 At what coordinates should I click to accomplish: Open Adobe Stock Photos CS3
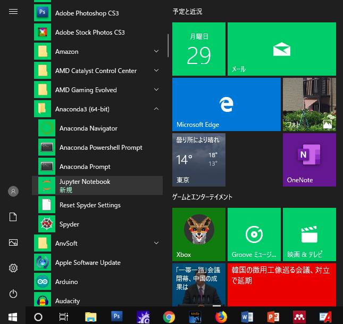coord(98,33)
